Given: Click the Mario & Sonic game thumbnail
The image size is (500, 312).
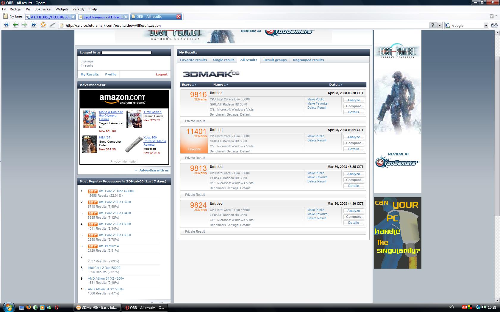Looking at the screenshot, I should [x=90, y=119].
